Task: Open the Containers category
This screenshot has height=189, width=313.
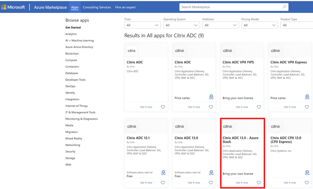Action: (x=72, y=67)
